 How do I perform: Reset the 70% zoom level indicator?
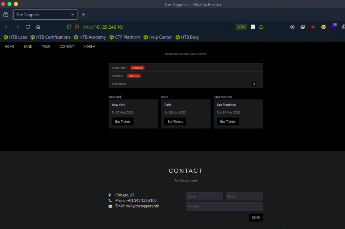click(241, 27)
